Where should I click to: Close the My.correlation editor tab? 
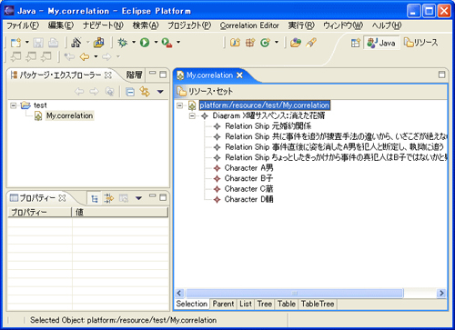[x=239, y=75]
